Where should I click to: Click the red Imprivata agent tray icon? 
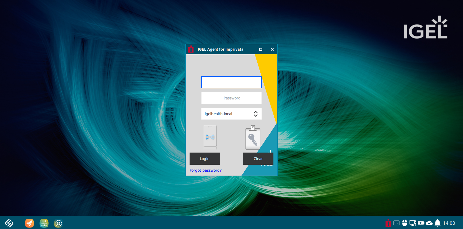tap(388, 223)
